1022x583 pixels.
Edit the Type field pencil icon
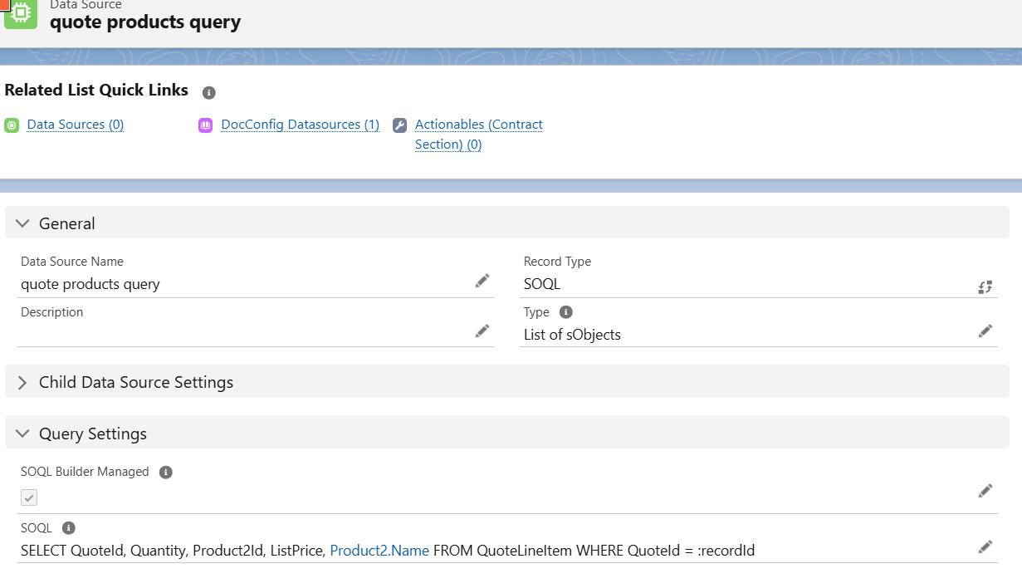985,331
